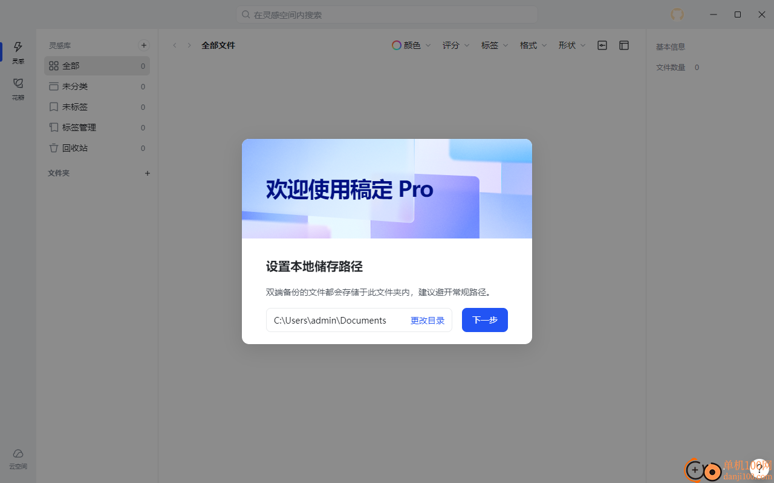Select 未标签 category
Viewport: 774px width, 483px height.
pyautogui.click(x=97, y=107)
